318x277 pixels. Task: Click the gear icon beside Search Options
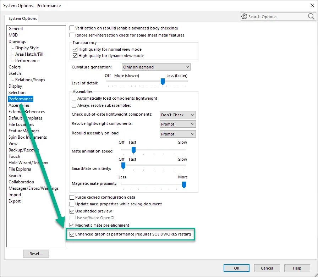(244, 16)
